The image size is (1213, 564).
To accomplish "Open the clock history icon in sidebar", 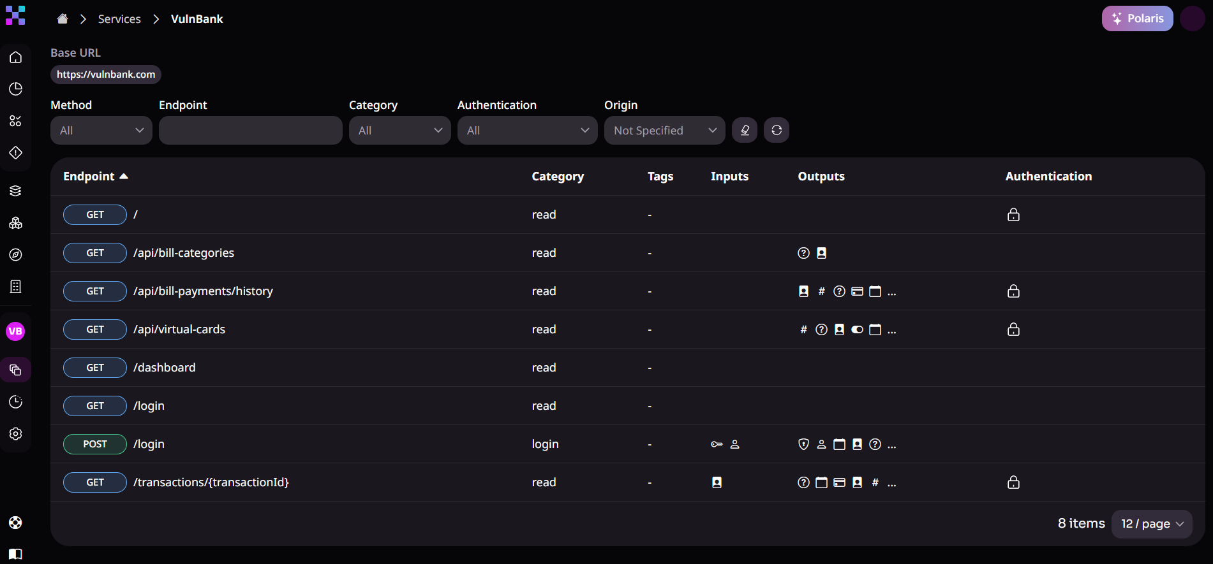I will [x=16, y=401].
